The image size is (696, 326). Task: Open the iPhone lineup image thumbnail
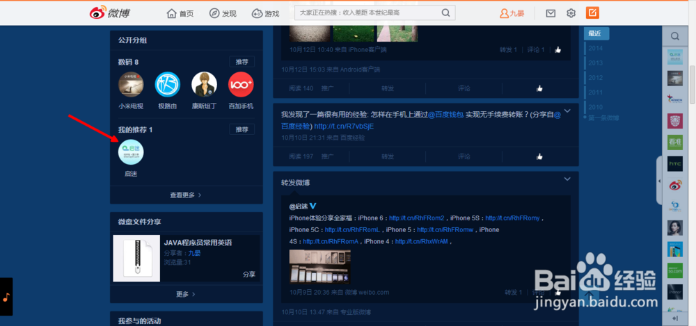coord(319,266)
